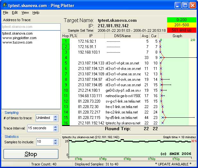This screenshot has width=198, height=168.
Task: Click the Address to Trace input field
Action: [x=31, y=27]
